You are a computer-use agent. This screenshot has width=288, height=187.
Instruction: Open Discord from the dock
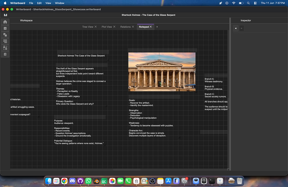click(72, 181)
